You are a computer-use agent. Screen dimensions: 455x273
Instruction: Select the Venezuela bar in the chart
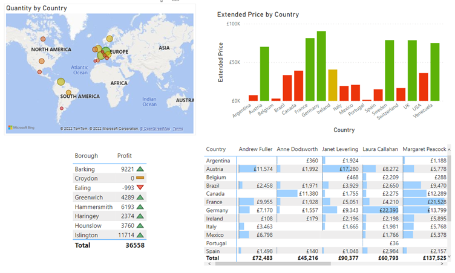(x=435, y=72)
